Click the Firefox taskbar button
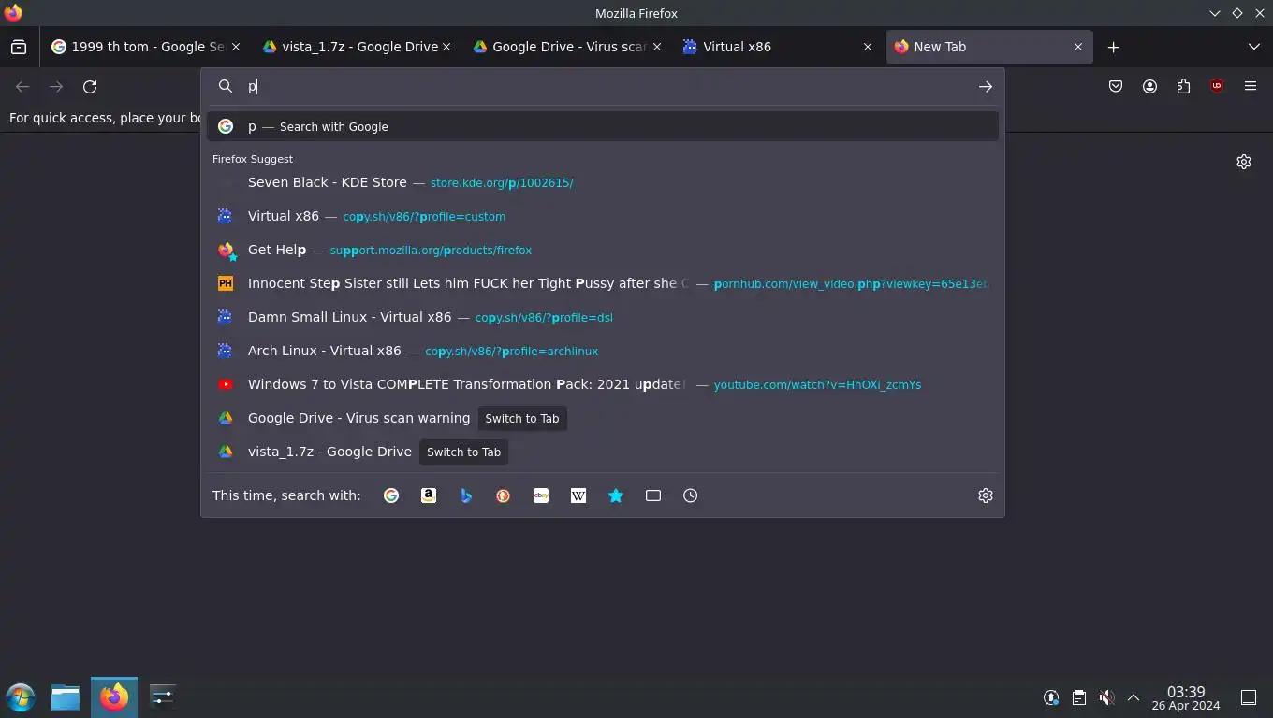Image resolution: width=1273 pixels, height=718 pixels. pyautogui.click(x=114, y=696)
